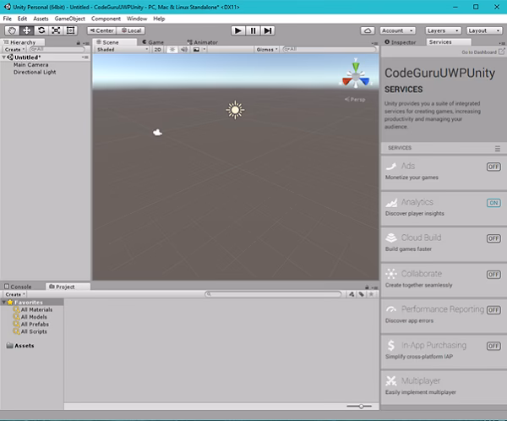Select the Hierarchy tab

coord(23,42)
